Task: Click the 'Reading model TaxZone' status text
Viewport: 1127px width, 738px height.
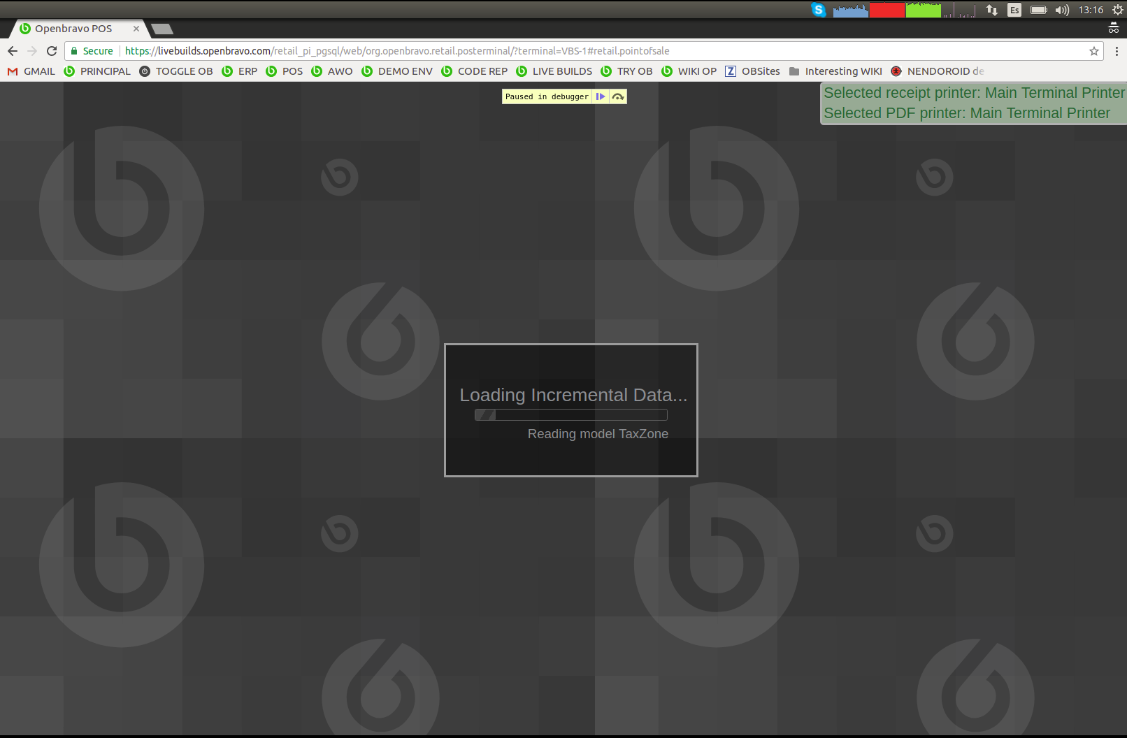Action: click(598, 434)
